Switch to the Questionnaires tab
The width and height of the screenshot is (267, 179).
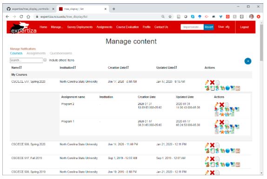pyautogui.click(x=61, y=53)
